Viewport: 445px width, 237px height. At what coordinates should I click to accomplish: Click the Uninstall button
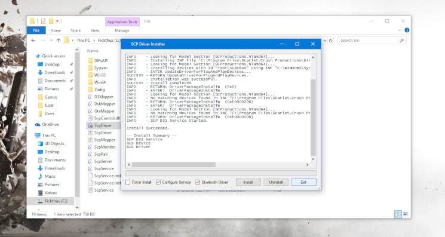[x=276, y=182]
